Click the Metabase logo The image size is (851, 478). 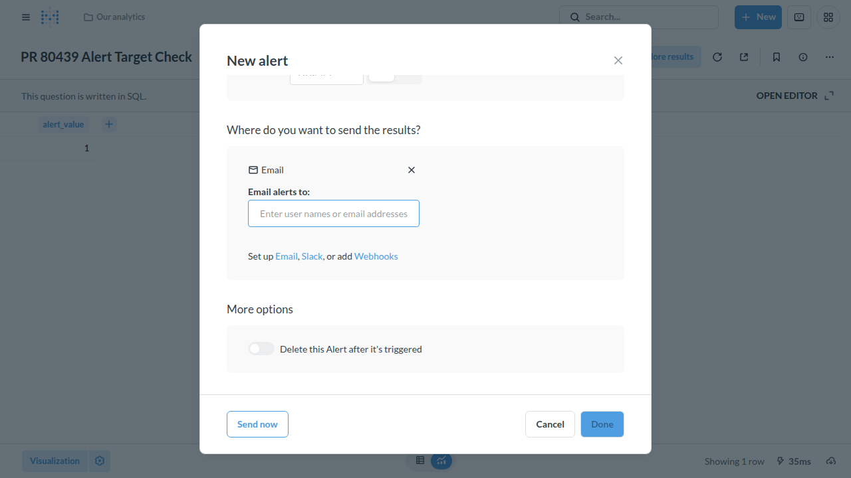(x=50, y=17)
